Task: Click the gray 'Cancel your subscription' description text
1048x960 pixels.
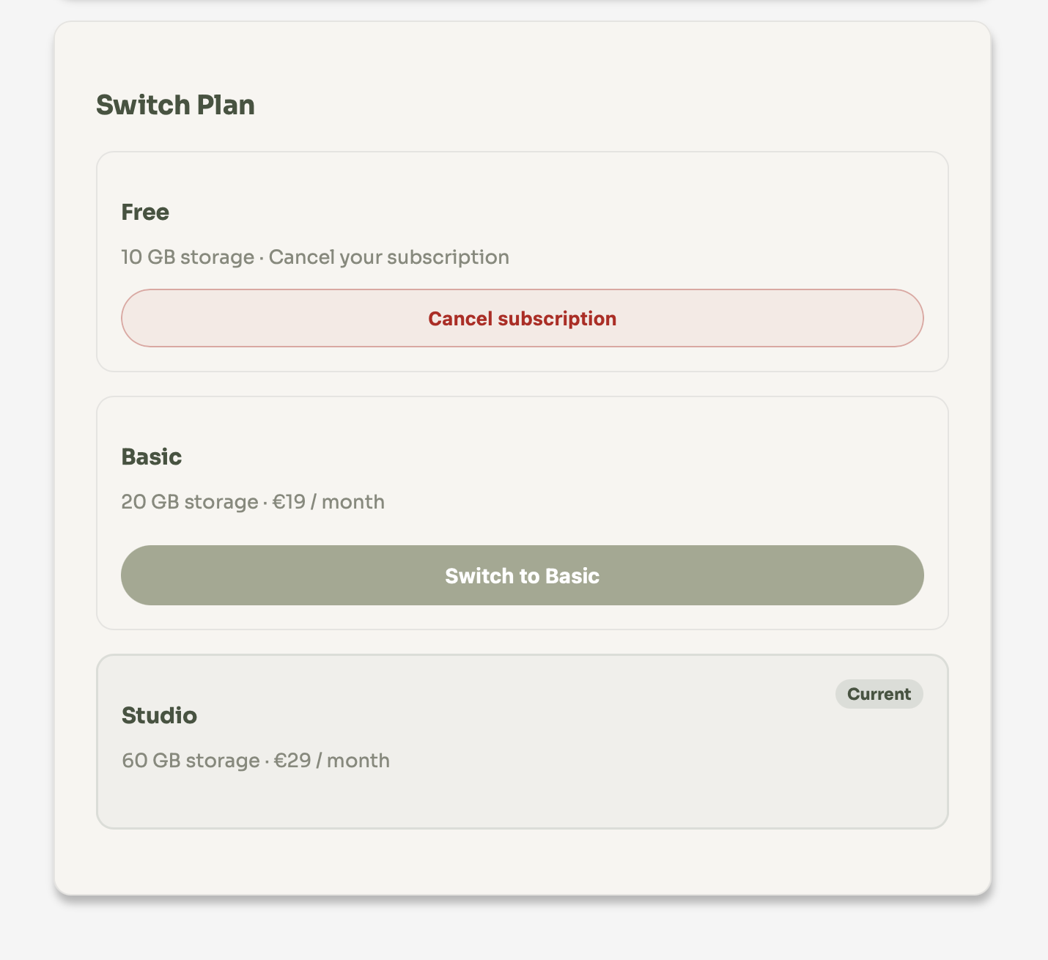Action: [388, 258]
